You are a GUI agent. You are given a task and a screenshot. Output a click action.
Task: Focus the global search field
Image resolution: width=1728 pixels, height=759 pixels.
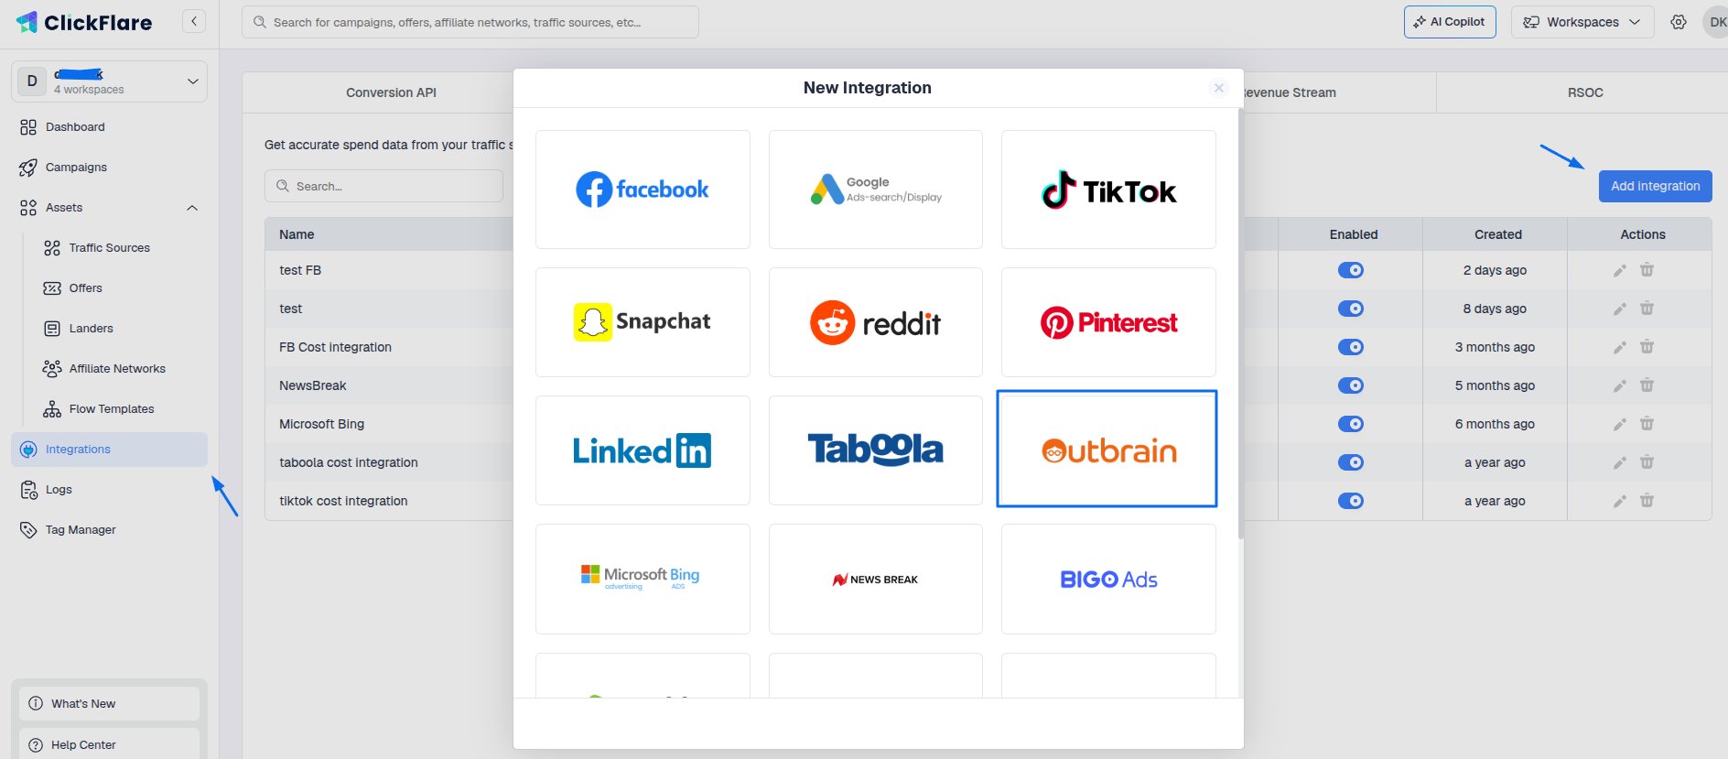[x=470, y=22]
